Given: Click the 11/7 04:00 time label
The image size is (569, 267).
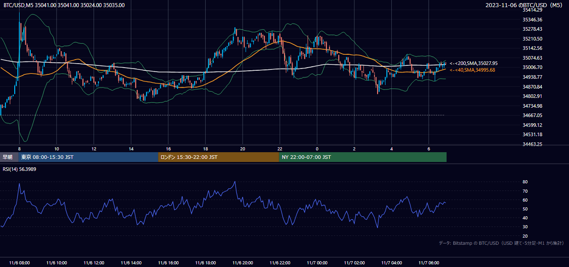Looking at the screenshot, I should [x=391, y=263].
